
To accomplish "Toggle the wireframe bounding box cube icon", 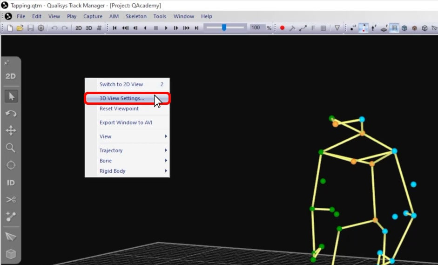I will click(425, 28).
